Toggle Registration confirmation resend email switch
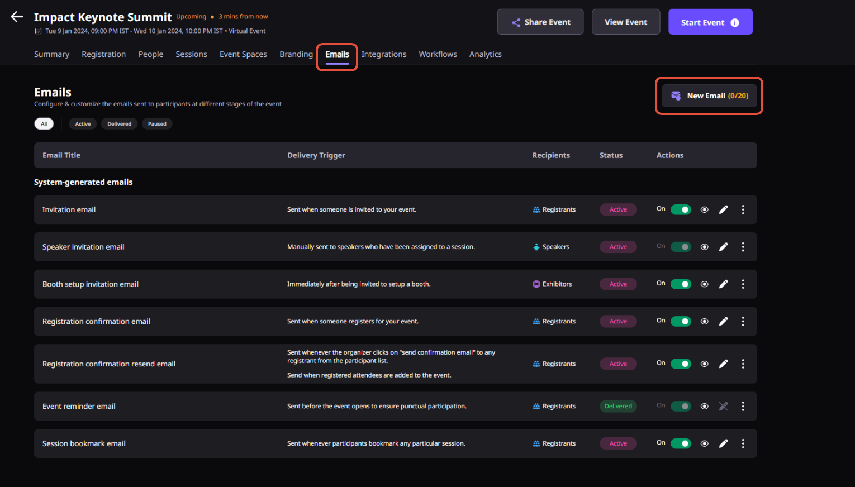 tap(681, 364)
